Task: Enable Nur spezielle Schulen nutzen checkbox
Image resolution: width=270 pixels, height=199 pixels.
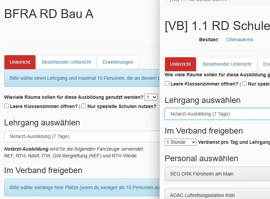Action: point(84,106)
